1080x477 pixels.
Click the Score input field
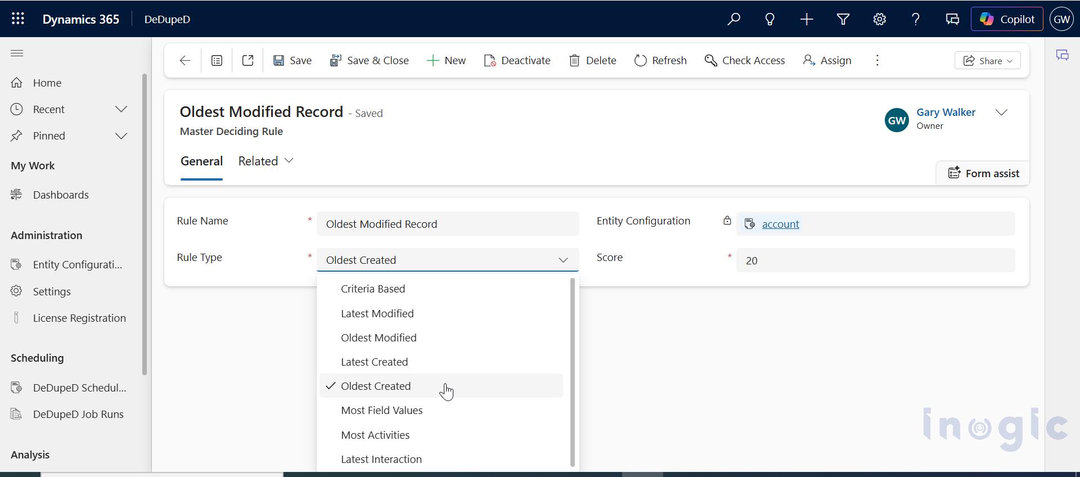tap(875, 260)
